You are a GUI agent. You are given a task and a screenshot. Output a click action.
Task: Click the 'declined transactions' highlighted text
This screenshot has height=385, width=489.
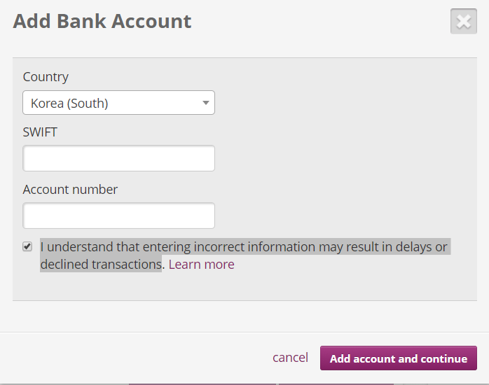coord(101,265)
